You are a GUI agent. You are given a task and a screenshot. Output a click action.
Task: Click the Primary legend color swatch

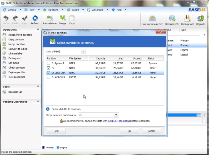coord(43,147)
